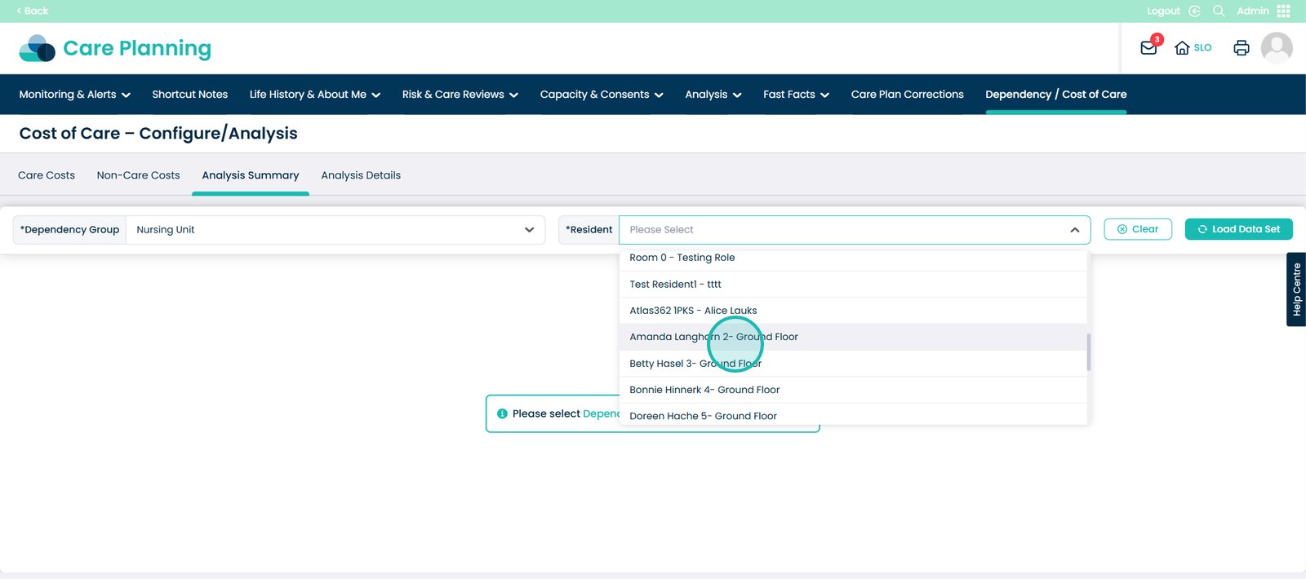Open the Admin apps grid icon
Screen dimensions: 1306x579
tap(1283, 11)
